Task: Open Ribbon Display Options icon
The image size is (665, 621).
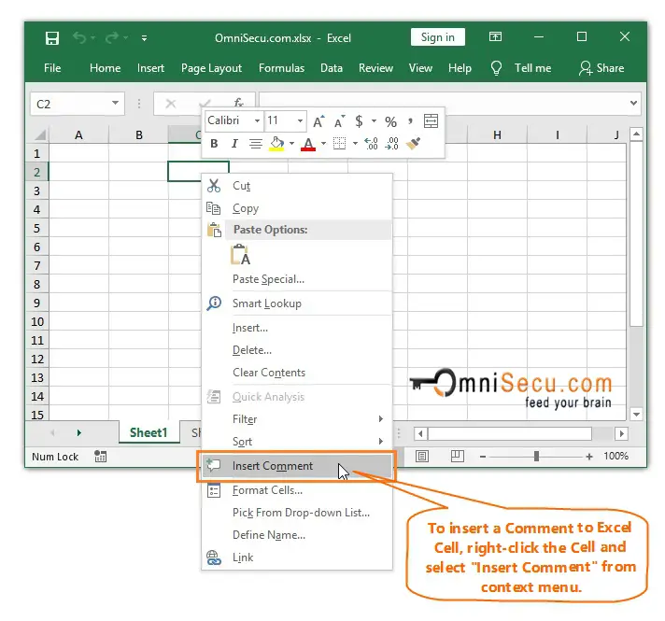Action: [495, 37]
